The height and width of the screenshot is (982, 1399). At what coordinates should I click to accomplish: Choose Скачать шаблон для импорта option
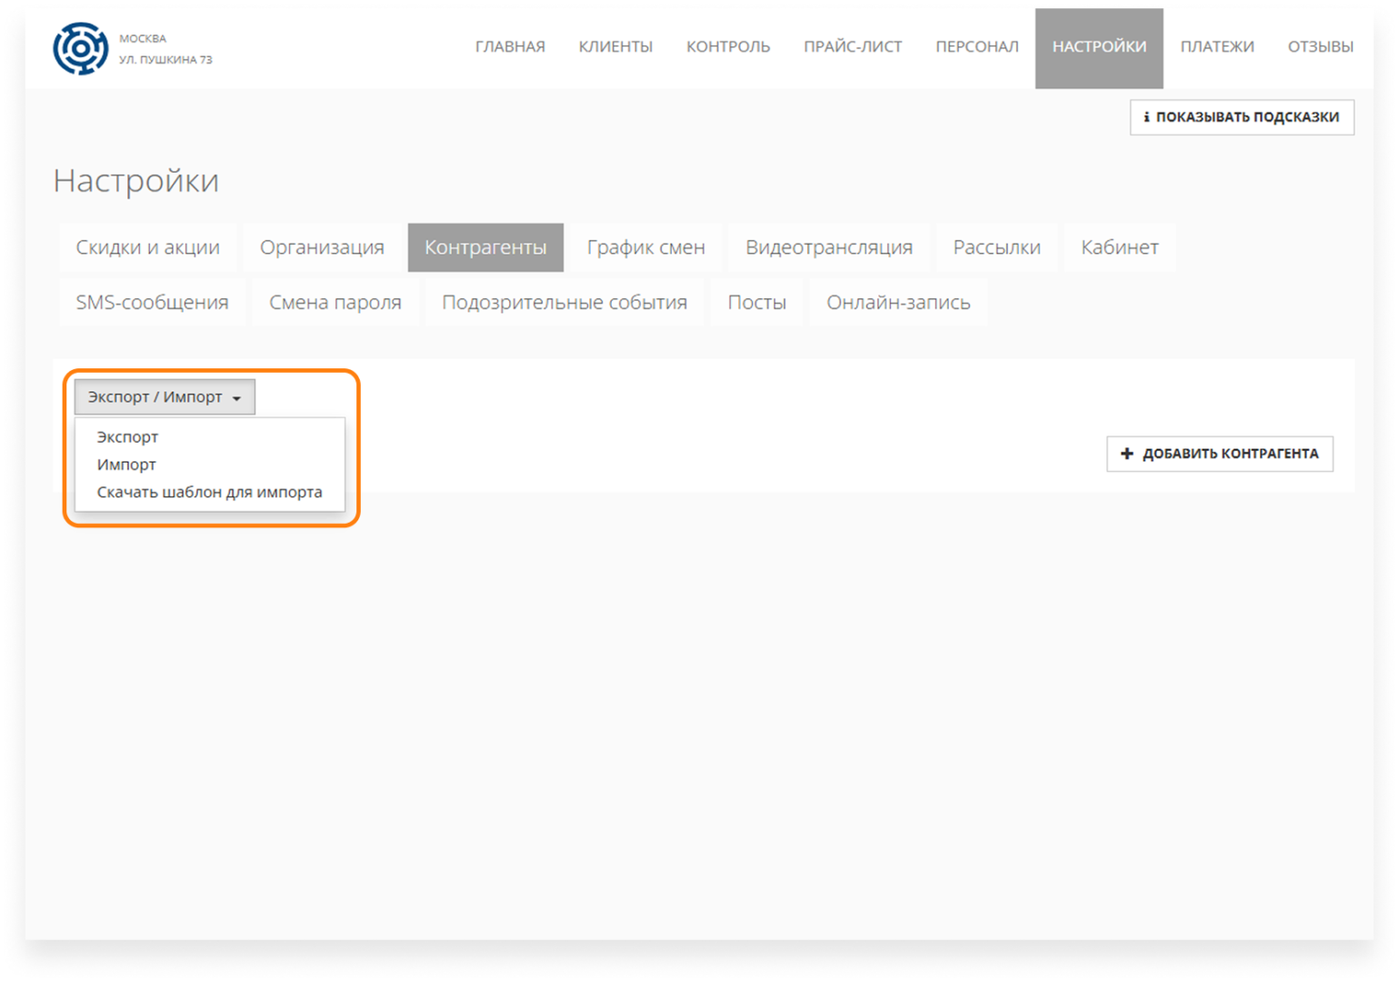click(x=209, y=492)
